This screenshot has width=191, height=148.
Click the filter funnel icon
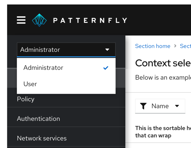coord(143,106)
